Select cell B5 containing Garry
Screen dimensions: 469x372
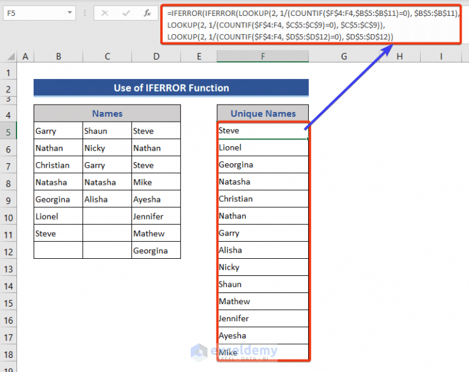click(x=58, y=130)
